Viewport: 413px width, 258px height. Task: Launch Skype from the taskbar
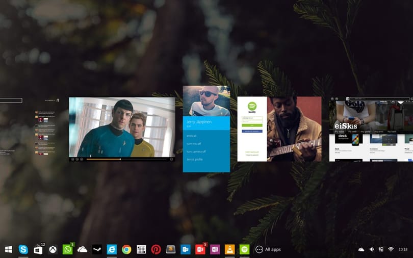pos(23,249)
